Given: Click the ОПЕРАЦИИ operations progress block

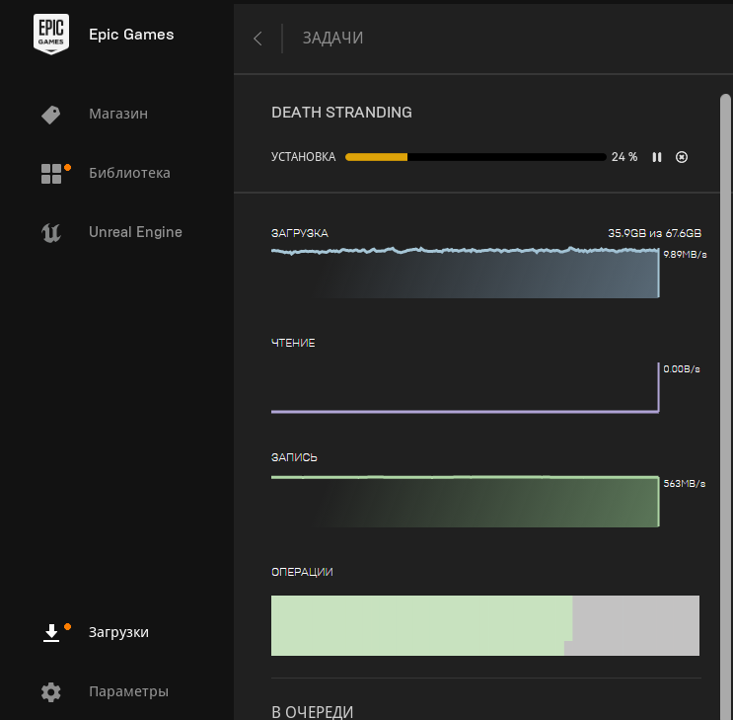Looking at the screenshot, I should tap(485, 625).
